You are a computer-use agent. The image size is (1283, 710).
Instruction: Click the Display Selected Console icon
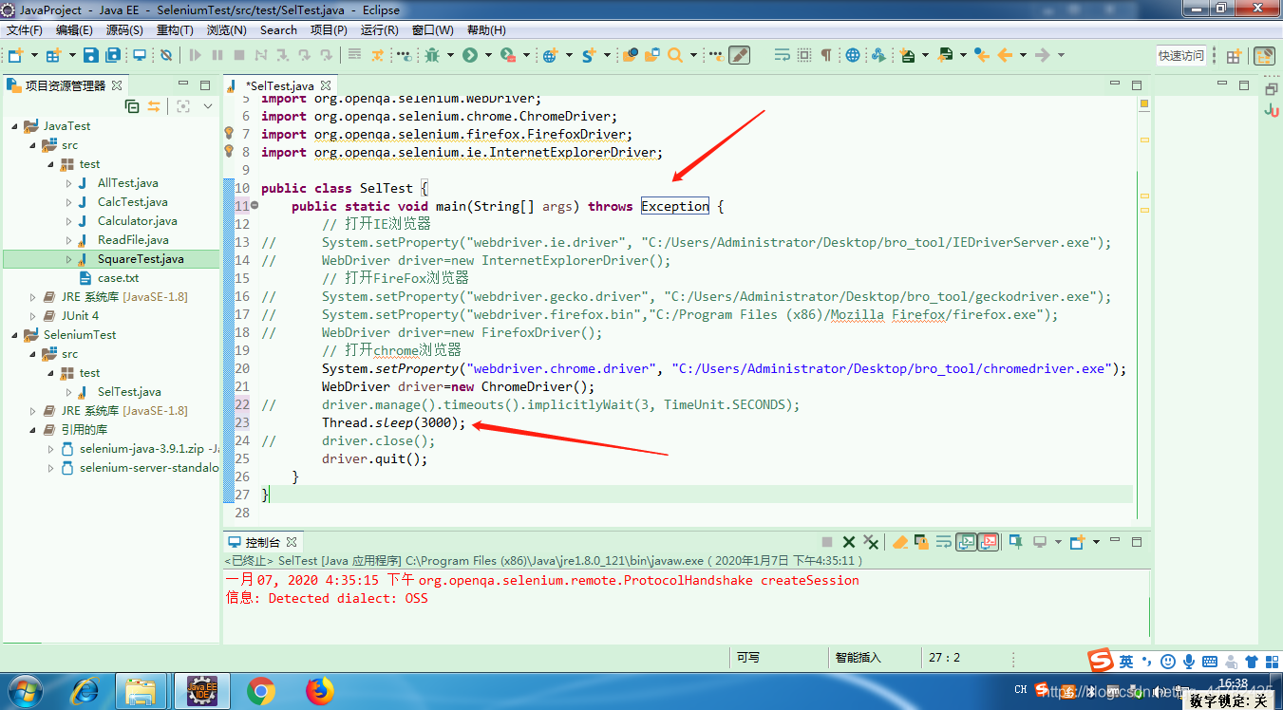tap(1040, 542)
